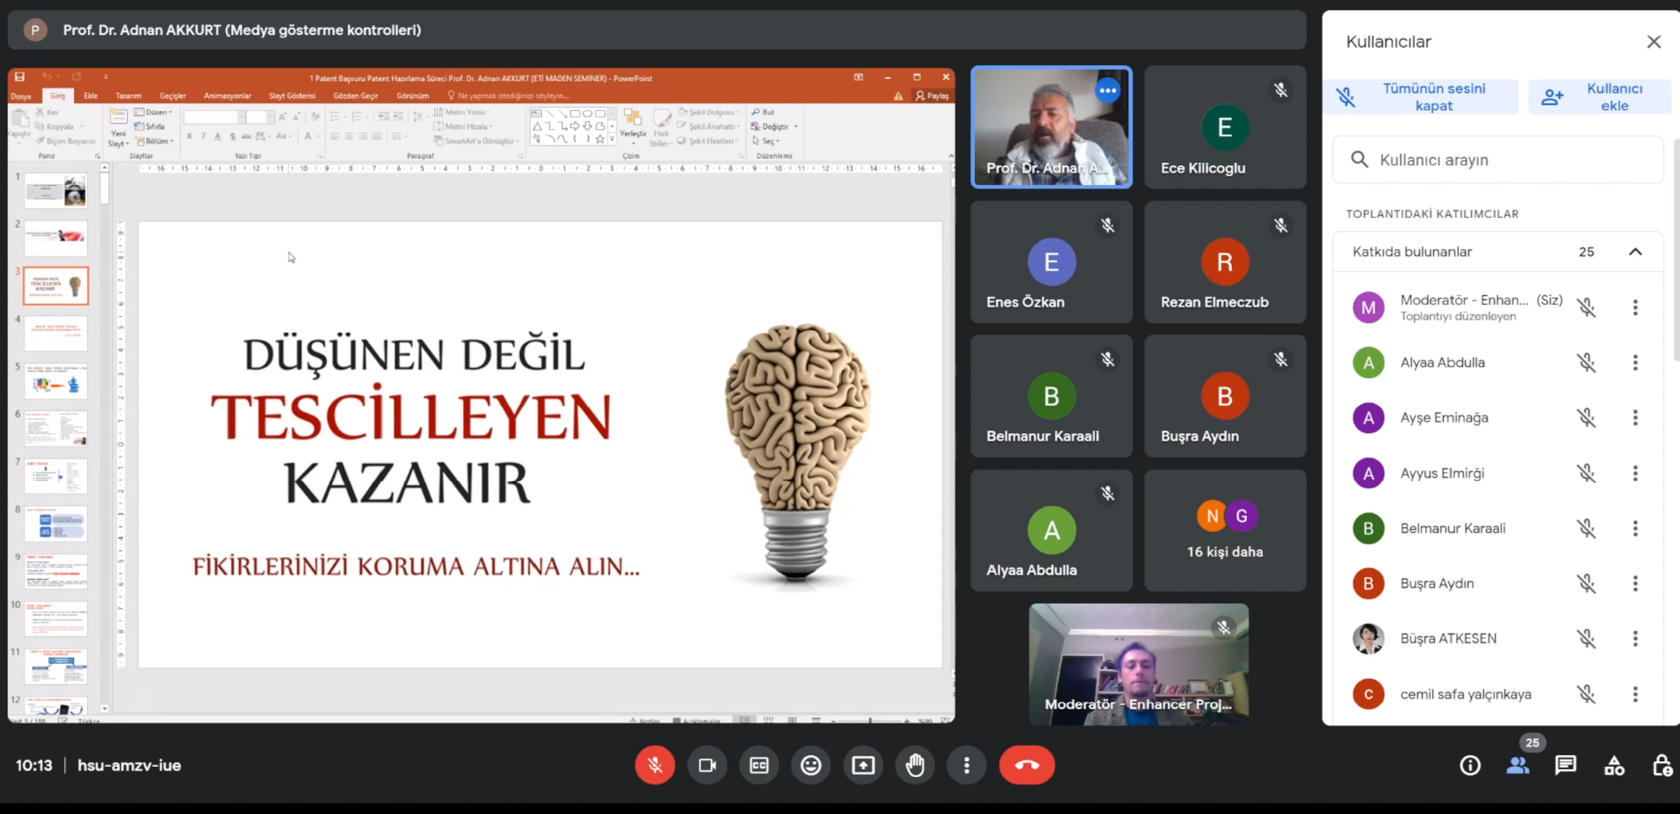The height and width of the screenshot is (814, 1680).
Task: Click Tümünün sesini kapat button
Action: [x=1420, y=97]
